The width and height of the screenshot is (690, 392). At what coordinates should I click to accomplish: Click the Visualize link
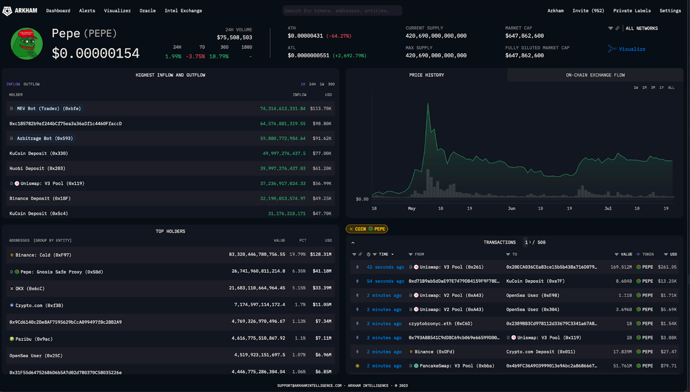[x=632, y=49]
